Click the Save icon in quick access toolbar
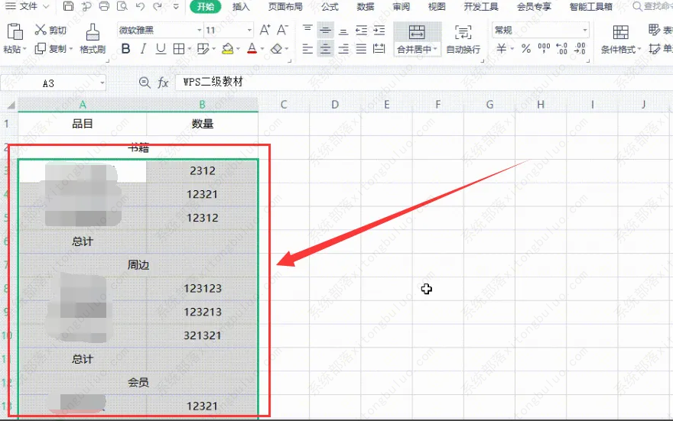673x421 pixels. (x=68, y=6)
